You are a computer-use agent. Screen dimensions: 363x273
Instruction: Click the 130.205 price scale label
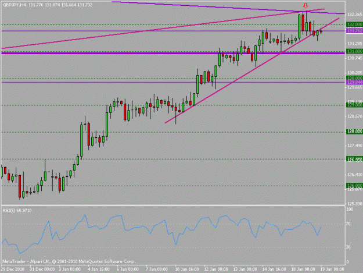tap(355, 73)
